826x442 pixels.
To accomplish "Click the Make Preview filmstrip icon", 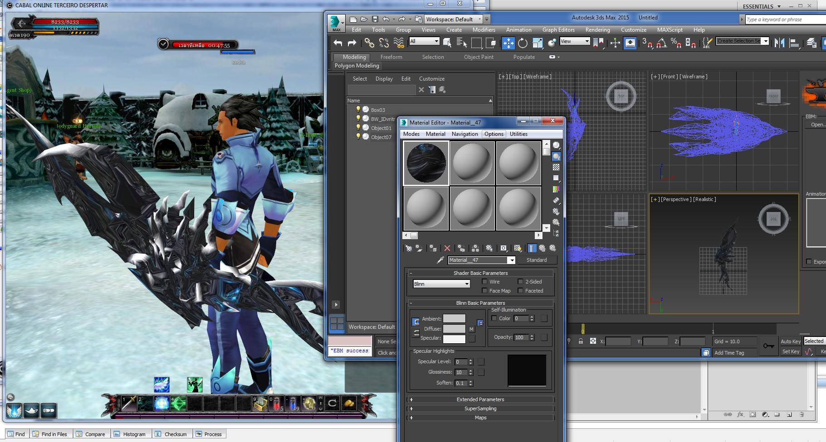I will pyautogui.click(x=556, y=201).
